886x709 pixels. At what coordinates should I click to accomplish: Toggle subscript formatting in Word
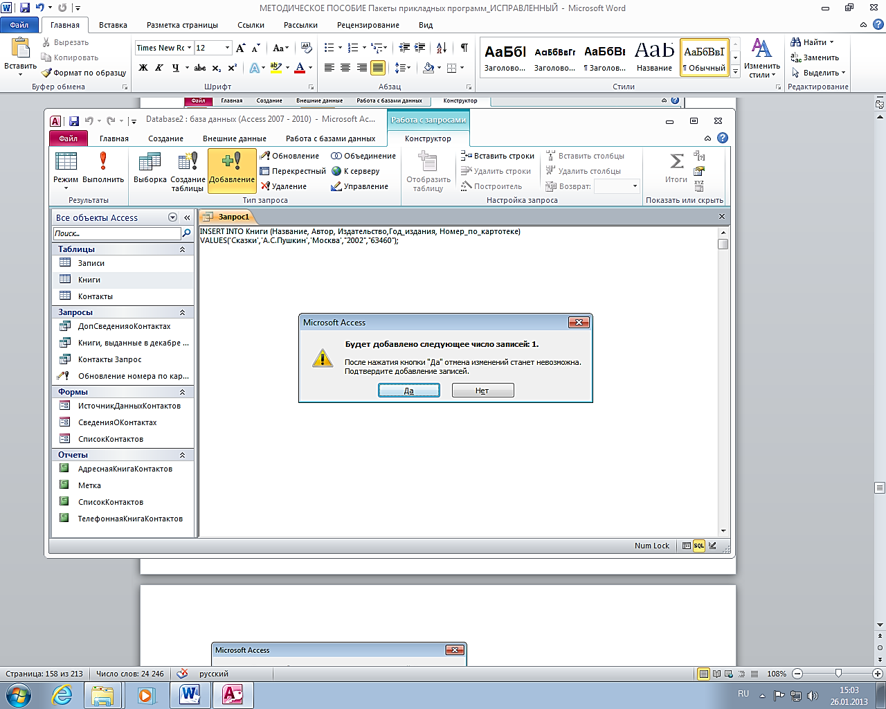pos(217,68)
